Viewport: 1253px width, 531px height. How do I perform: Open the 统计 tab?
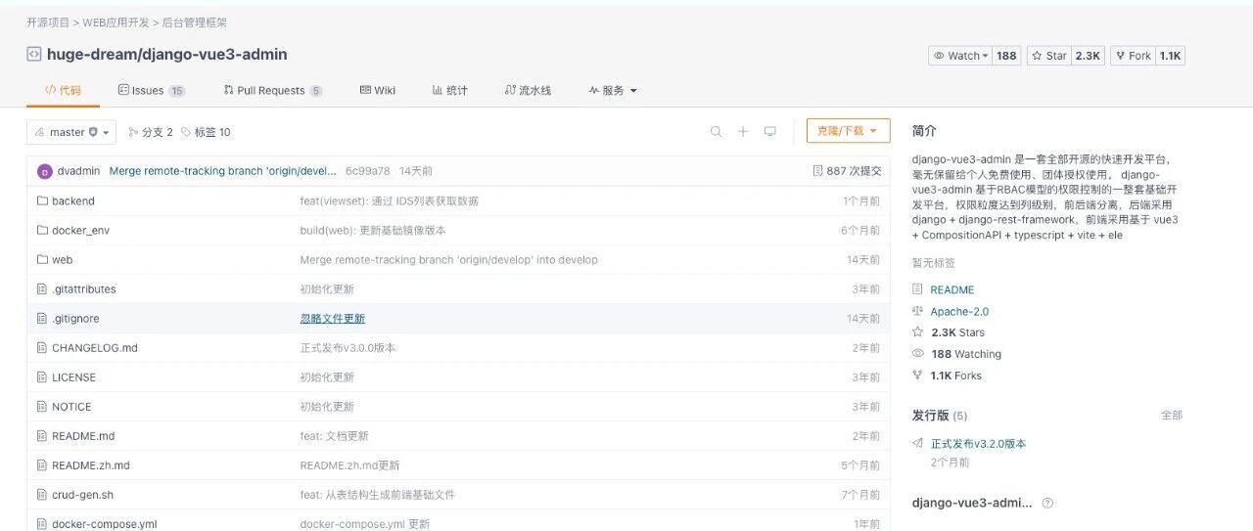point(449,90)
